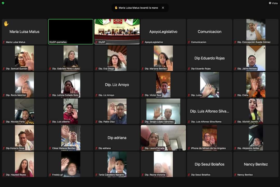Click muted mic icon beside ApoyoLegislativo
Image resolution: width=280 pixels, height=187 pixels.
[x=143, y=42]
